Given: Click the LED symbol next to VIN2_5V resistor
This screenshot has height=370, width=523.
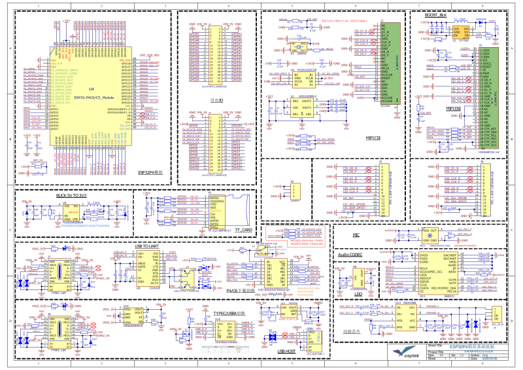Looking at the screenshot, I should 66,305.
